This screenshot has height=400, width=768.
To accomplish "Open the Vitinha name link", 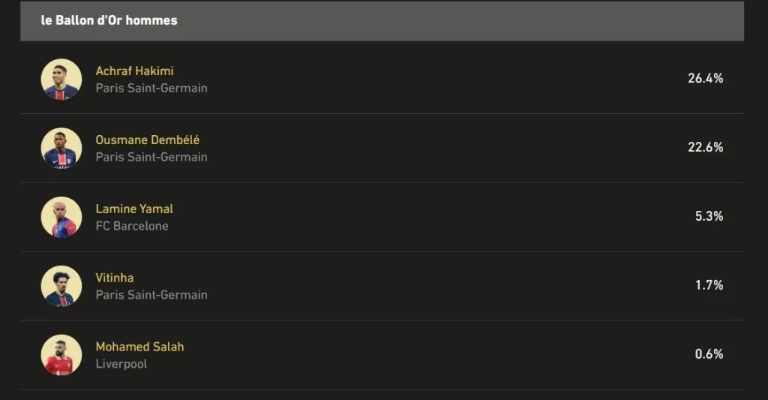I will click(x=115, y=278).
